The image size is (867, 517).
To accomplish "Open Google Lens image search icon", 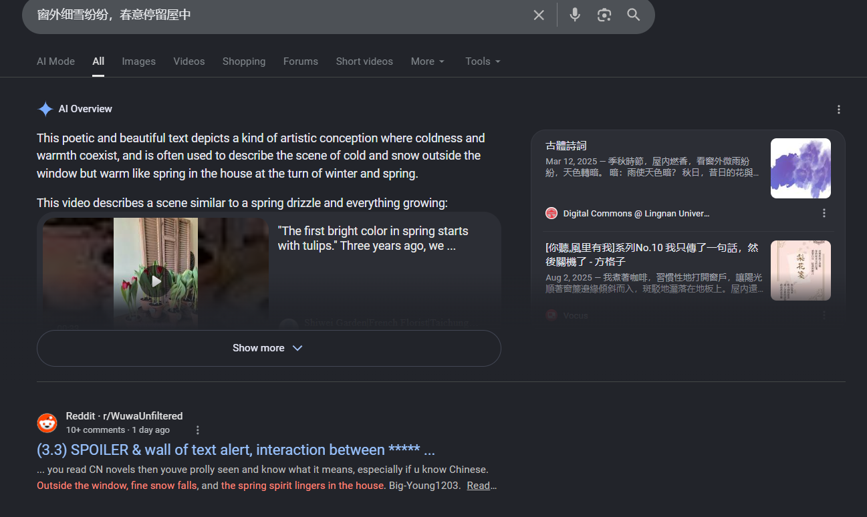I will pyautogui.click(x=604, y=15).
